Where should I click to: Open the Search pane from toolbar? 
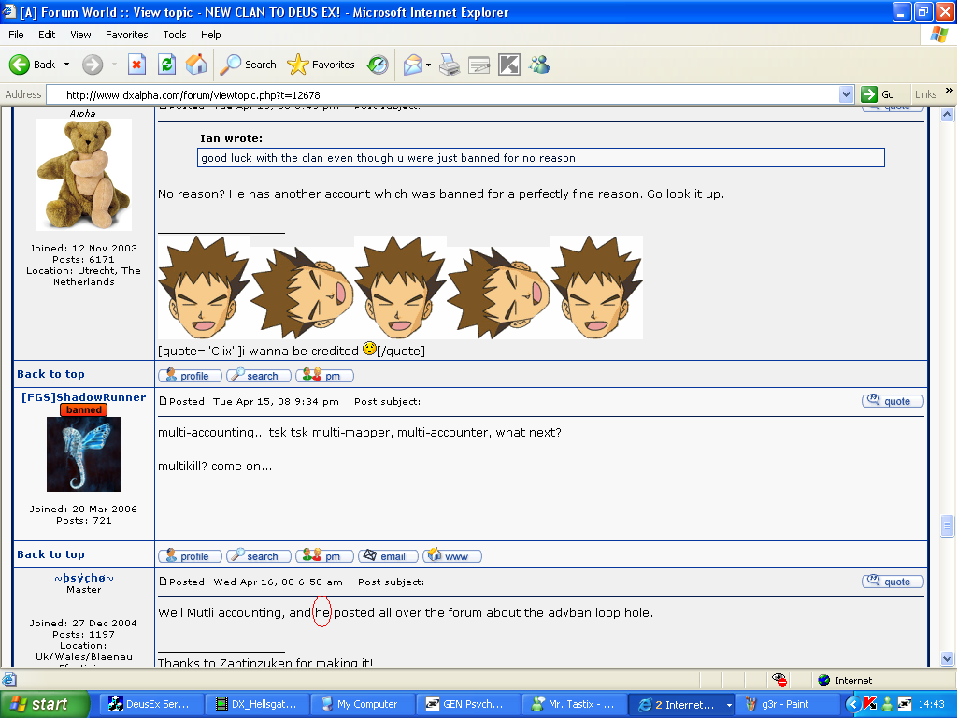point(248,65)
